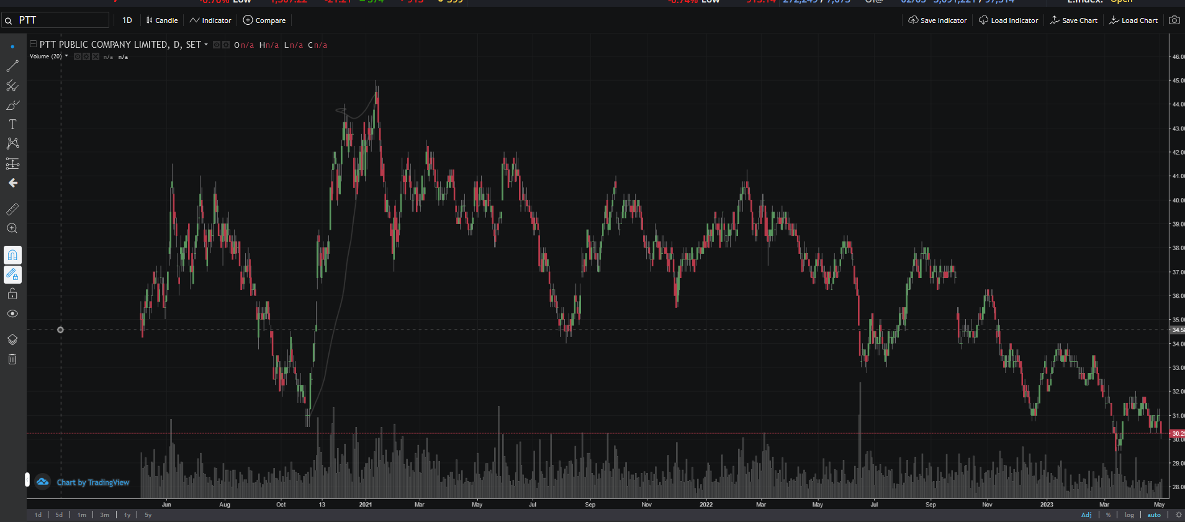
Task: Click the camera snapshot icon
Action: [1174, 20]
